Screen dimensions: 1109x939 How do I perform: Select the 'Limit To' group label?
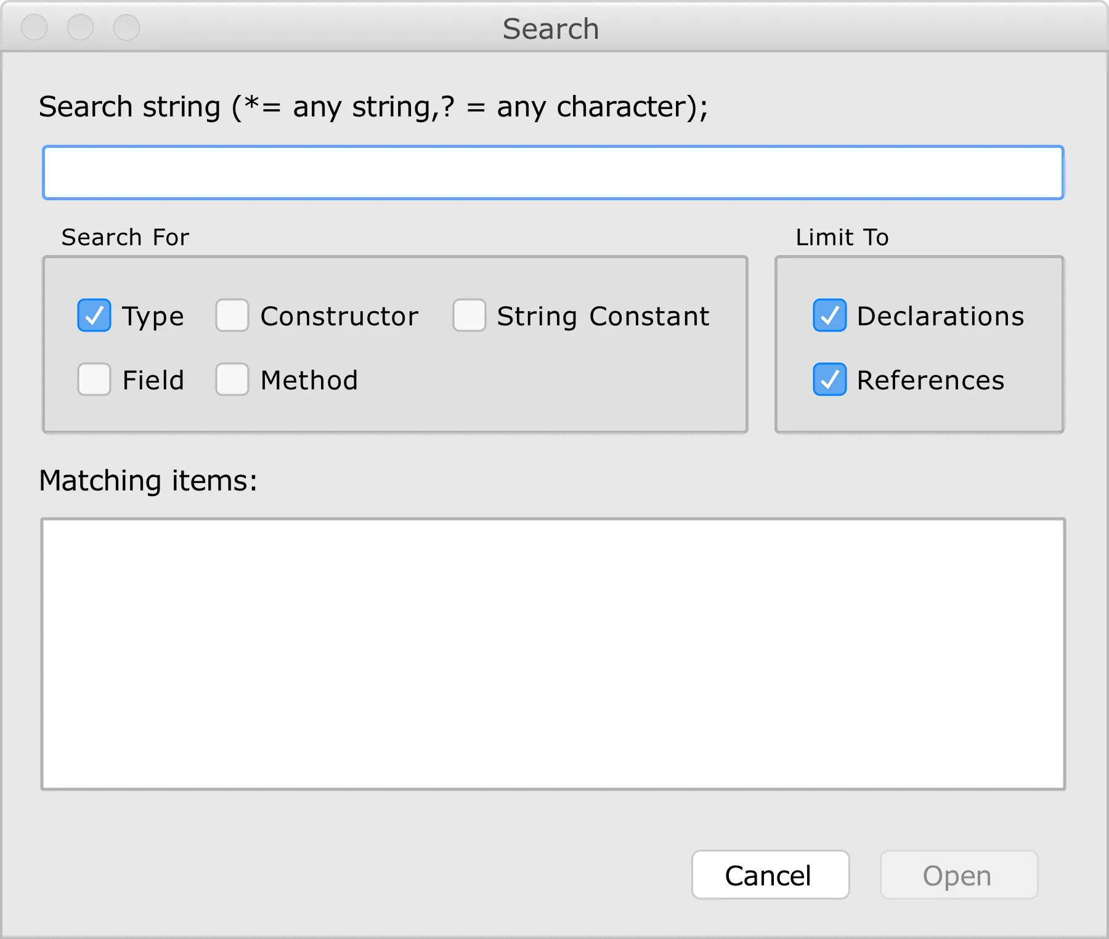(x=842, y=237)
